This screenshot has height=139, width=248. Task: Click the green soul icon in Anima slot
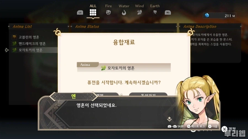tap(103, 68)
